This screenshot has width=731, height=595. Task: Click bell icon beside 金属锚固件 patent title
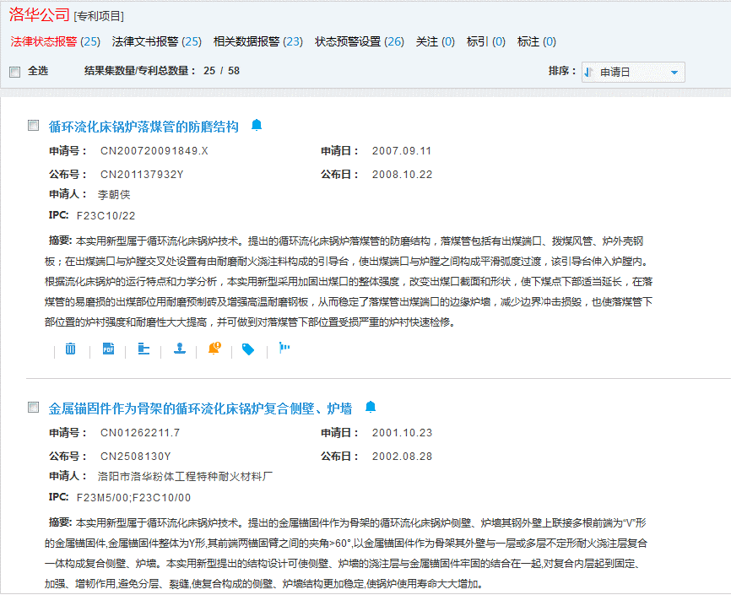click(370, 408)
